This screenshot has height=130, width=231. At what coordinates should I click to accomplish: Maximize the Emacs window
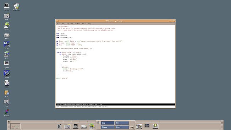click(x=174, y=21)
